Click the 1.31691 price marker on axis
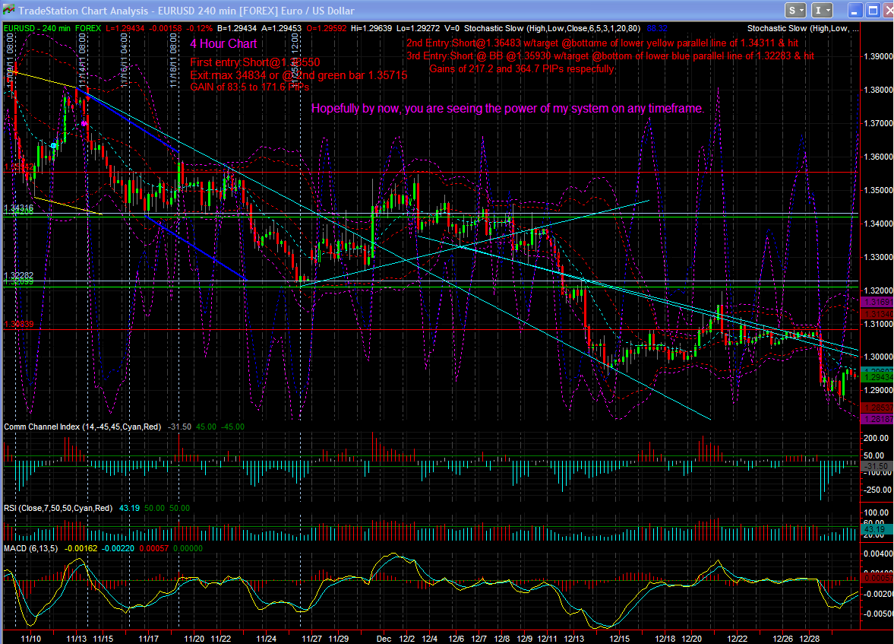Screen dimensions: 894x644 [878, 302]
